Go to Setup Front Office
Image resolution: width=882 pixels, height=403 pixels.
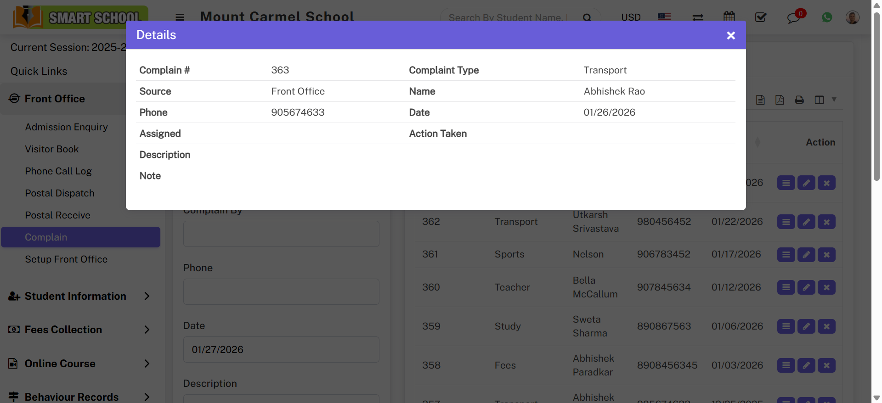tap(66, 259)
